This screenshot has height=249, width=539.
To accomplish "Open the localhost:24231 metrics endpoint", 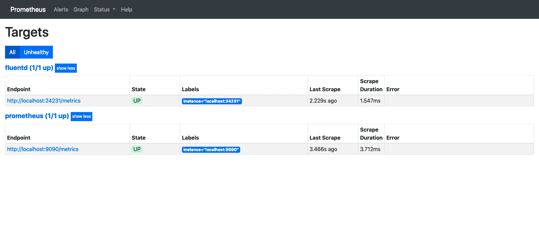I will [44, 101].
